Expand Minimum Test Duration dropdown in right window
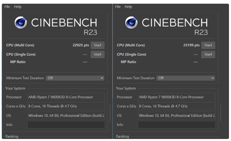The image size is (231, 141). 186,78
